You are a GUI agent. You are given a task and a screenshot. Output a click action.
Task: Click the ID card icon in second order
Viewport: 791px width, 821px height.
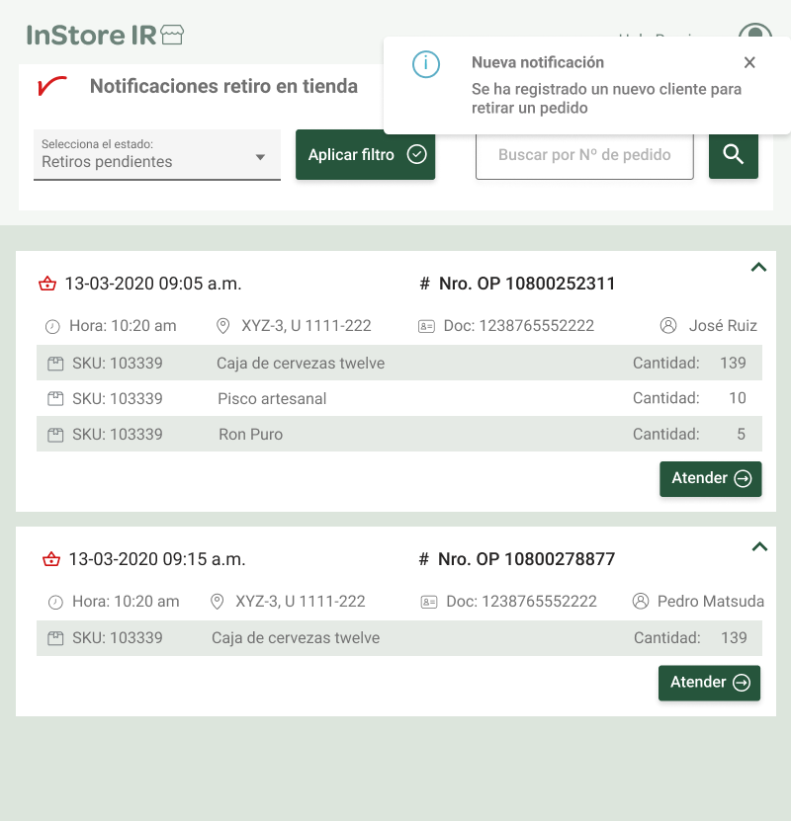click(428, 602)
